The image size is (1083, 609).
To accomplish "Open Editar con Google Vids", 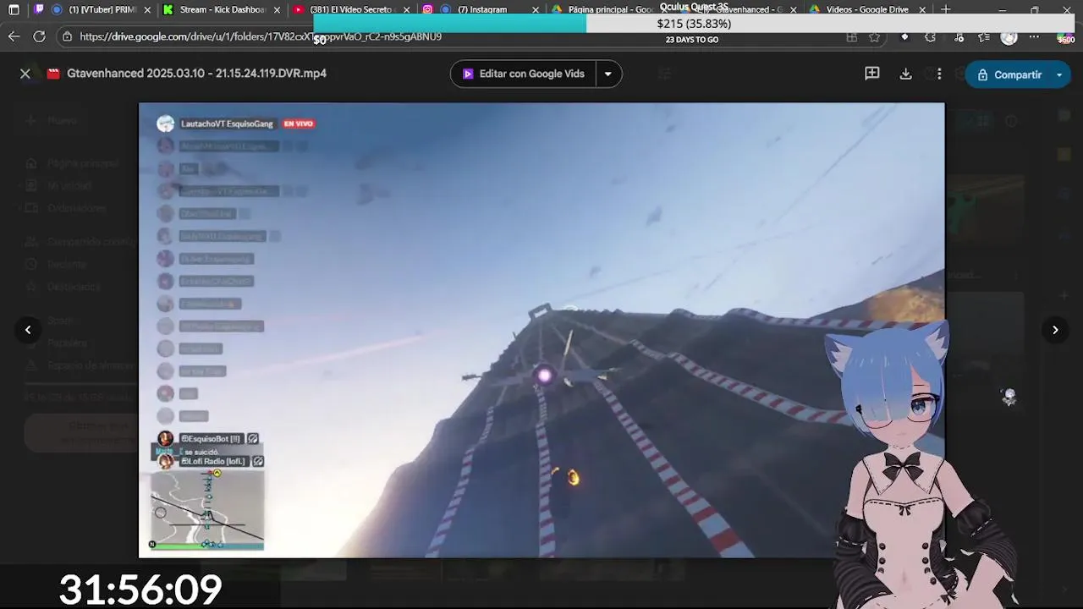I will 523,74.
